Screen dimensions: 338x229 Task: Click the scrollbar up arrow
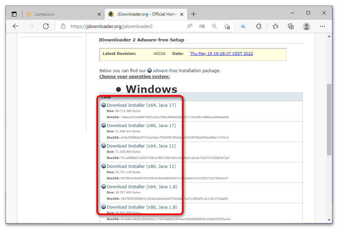(329, 37)
